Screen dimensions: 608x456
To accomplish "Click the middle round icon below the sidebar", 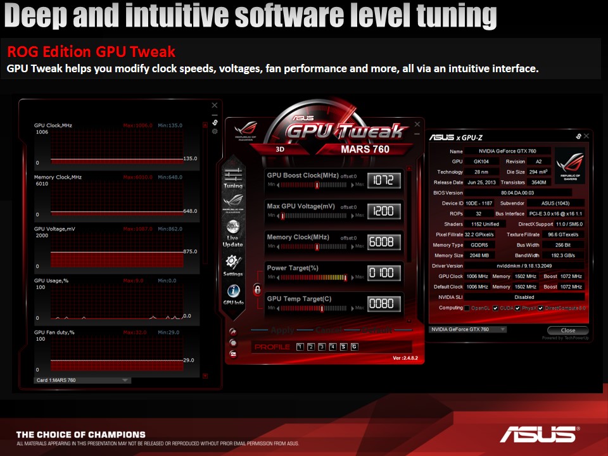I will click(232, 343).
